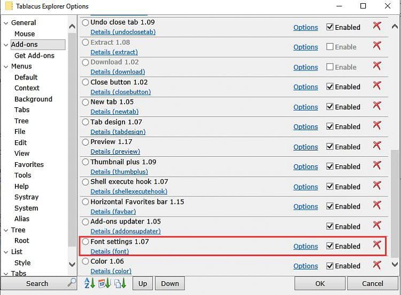Remove the Add-ons updater add-on (red X)
Screen dimensions: 401x295
click(377, 225)
